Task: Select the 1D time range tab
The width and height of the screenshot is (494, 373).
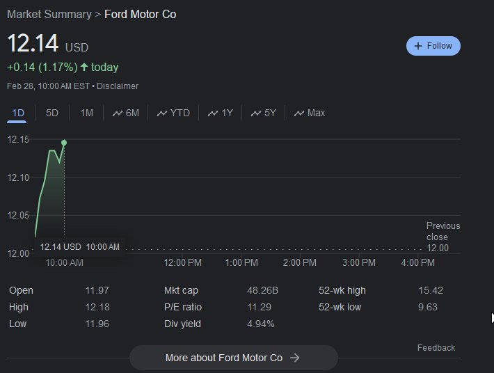Action: point(18,113)
